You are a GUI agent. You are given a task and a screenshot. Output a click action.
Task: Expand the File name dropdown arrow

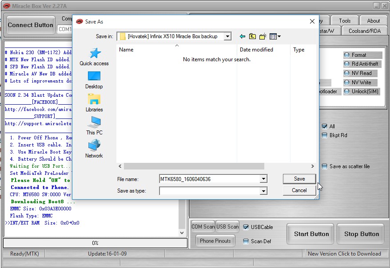[263, 179]
